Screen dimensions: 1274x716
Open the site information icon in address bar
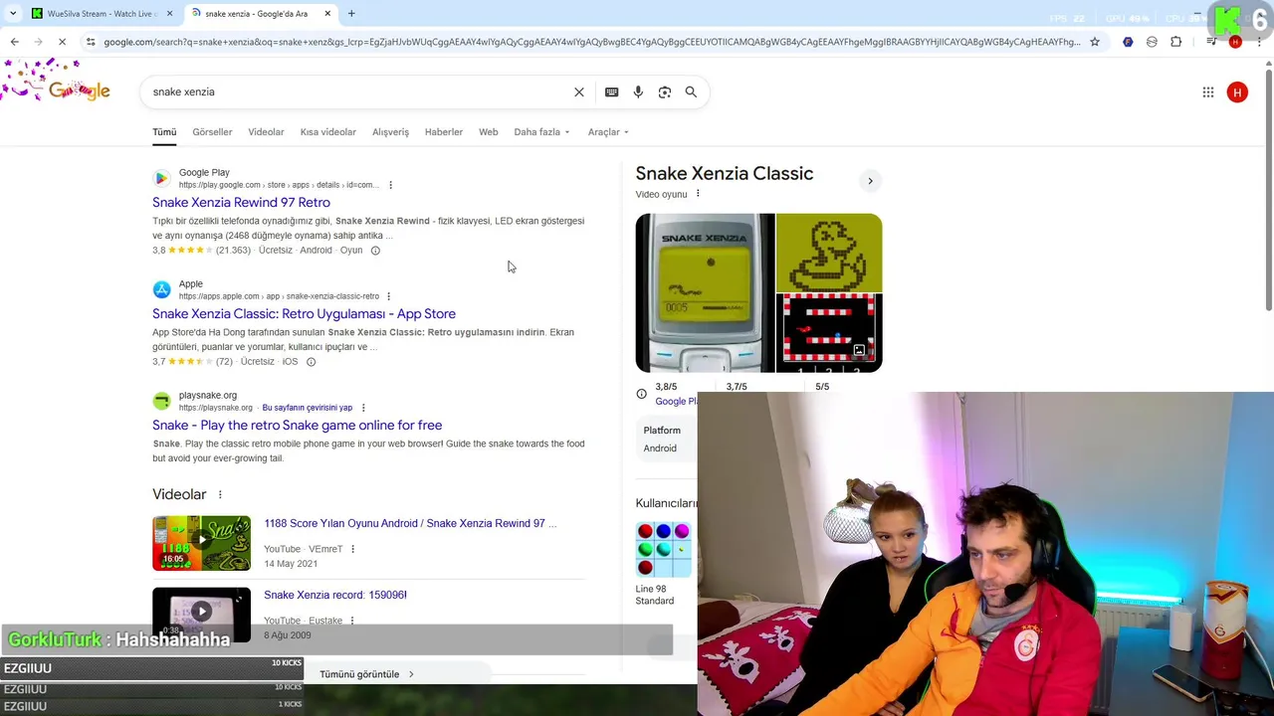(x=91, y=42)
